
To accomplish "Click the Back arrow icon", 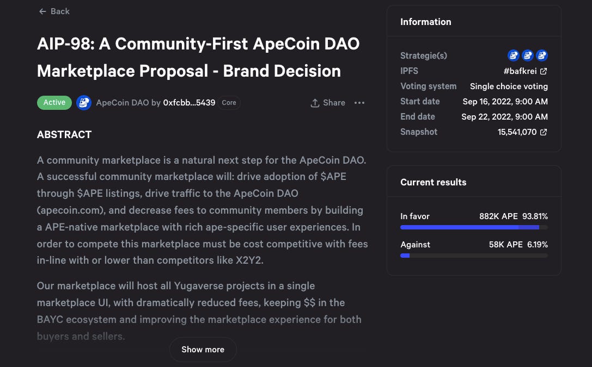I will pos(42,11).
